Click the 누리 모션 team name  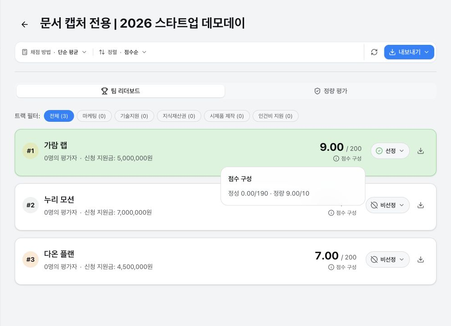59,199
